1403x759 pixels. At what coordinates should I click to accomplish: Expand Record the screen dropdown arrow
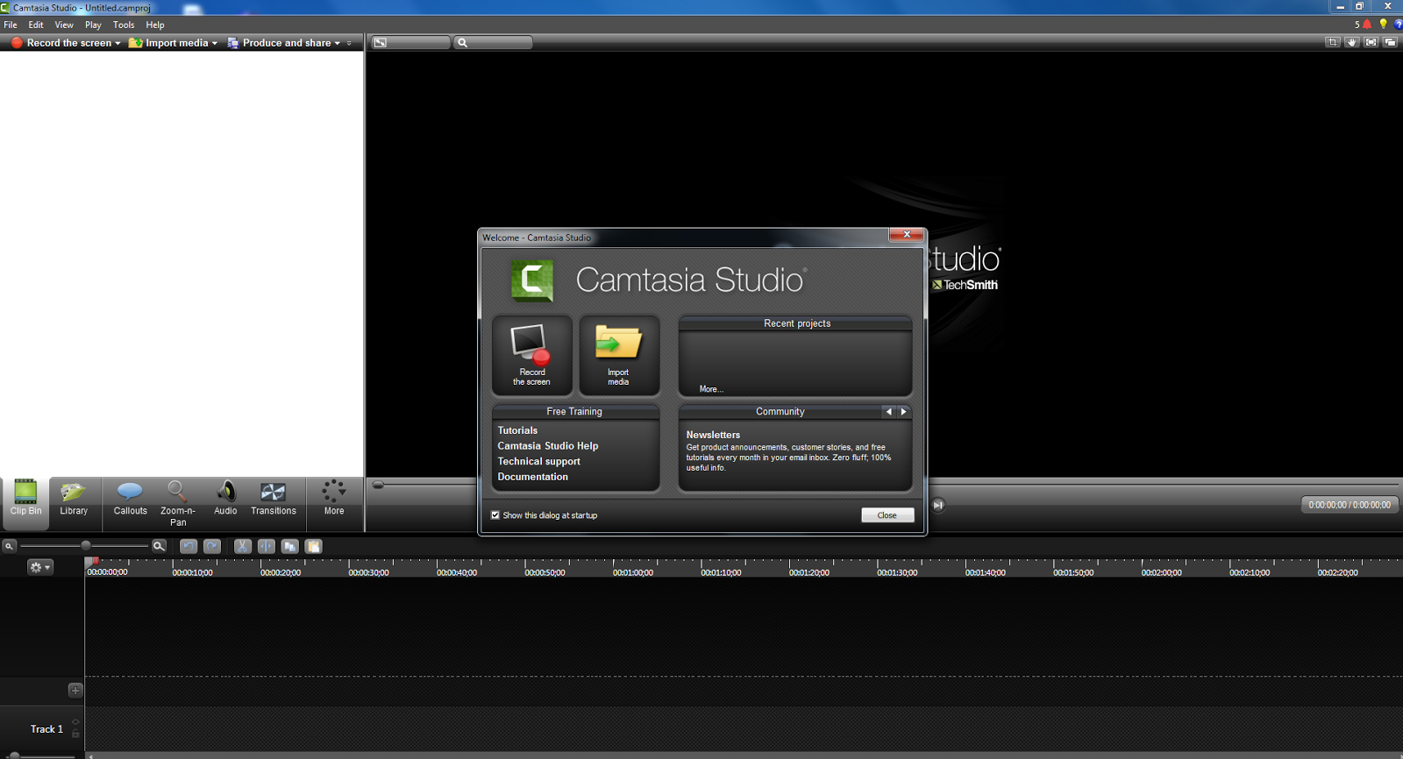point(118,43)
